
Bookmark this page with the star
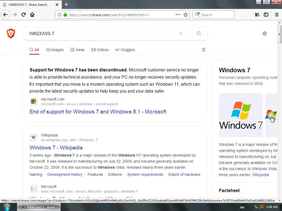(186, 15)
